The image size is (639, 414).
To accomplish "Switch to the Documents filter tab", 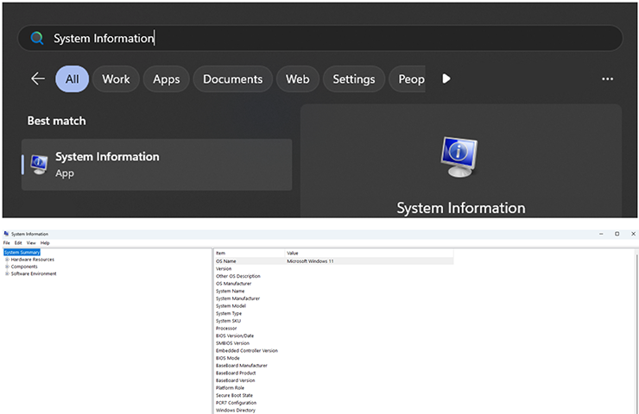I will click(232, 79).
